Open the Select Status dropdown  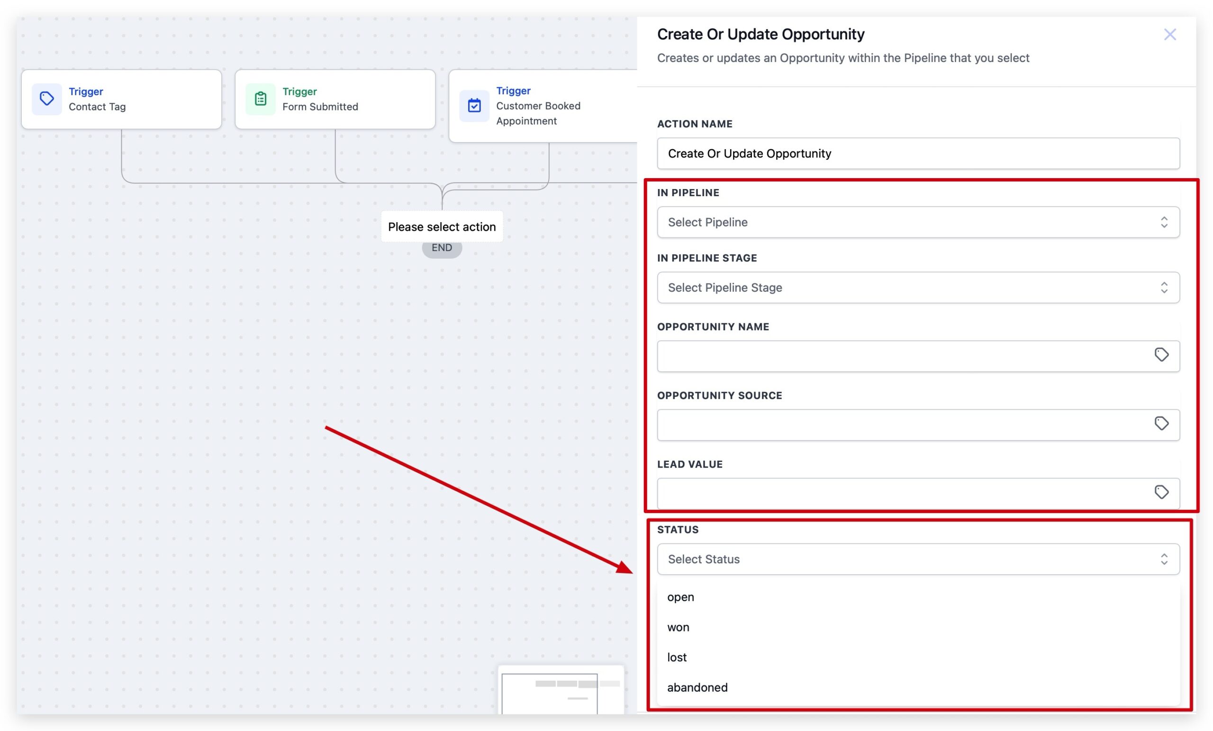(x=918, y=559)
